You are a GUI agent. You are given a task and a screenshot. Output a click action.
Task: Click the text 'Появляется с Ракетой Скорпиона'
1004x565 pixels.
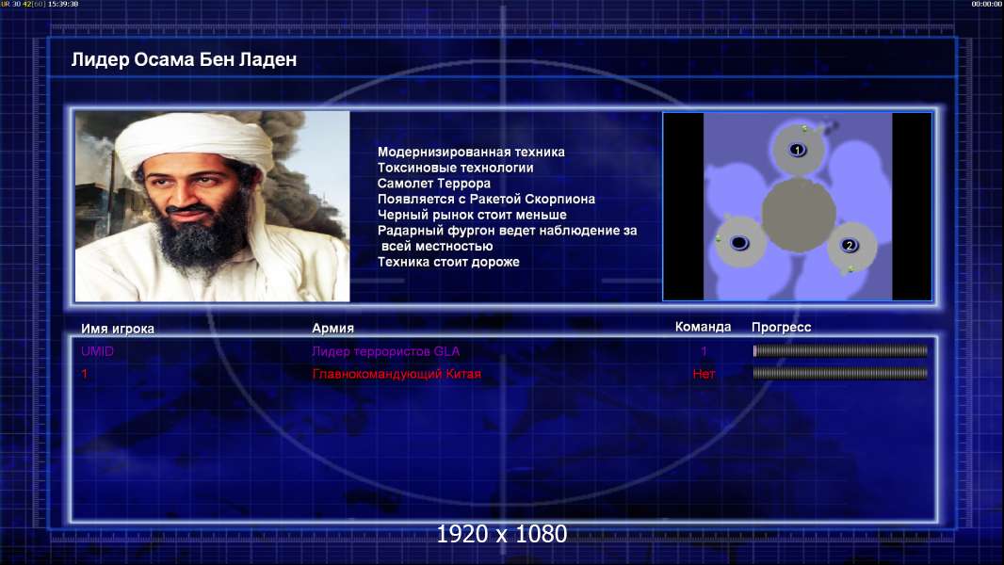487,199
